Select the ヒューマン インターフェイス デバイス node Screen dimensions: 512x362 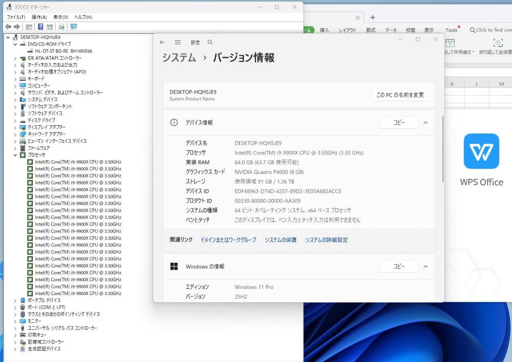click(57, 141)
